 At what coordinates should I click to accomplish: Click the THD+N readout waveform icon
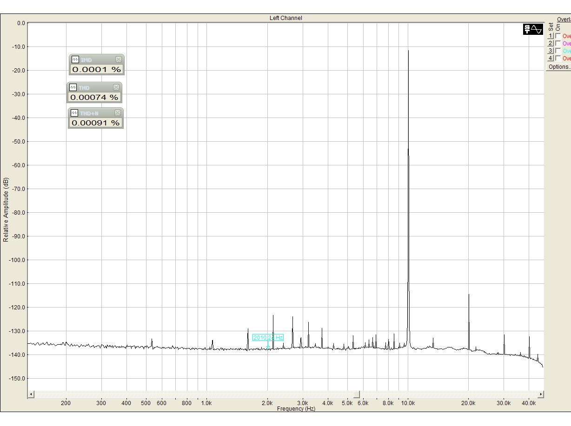pos(74,113)
